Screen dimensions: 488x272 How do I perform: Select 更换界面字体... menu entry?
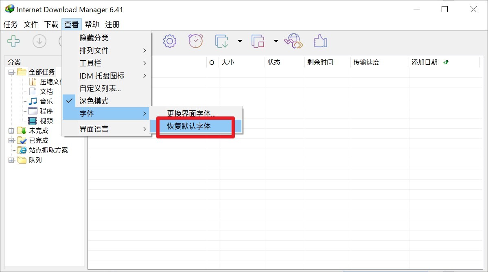(x=191, y=114)
